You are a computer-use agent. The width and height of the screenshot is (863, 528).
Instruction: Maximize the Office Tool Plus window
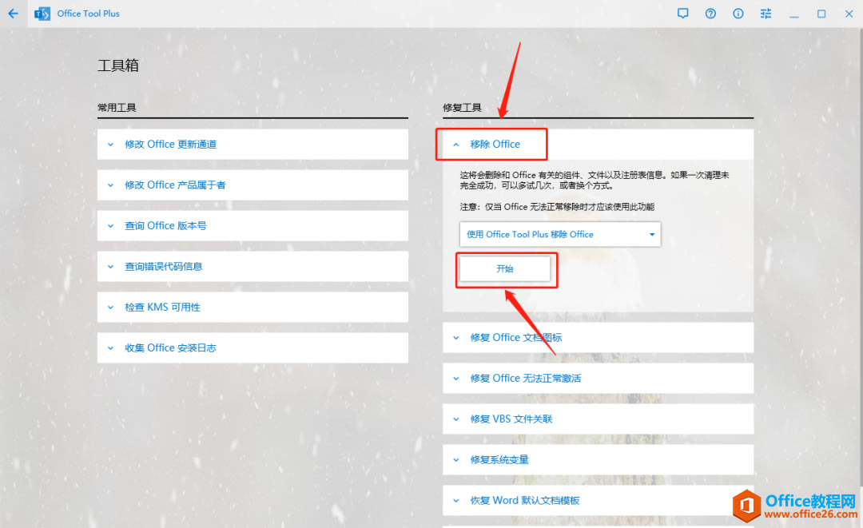821,14
